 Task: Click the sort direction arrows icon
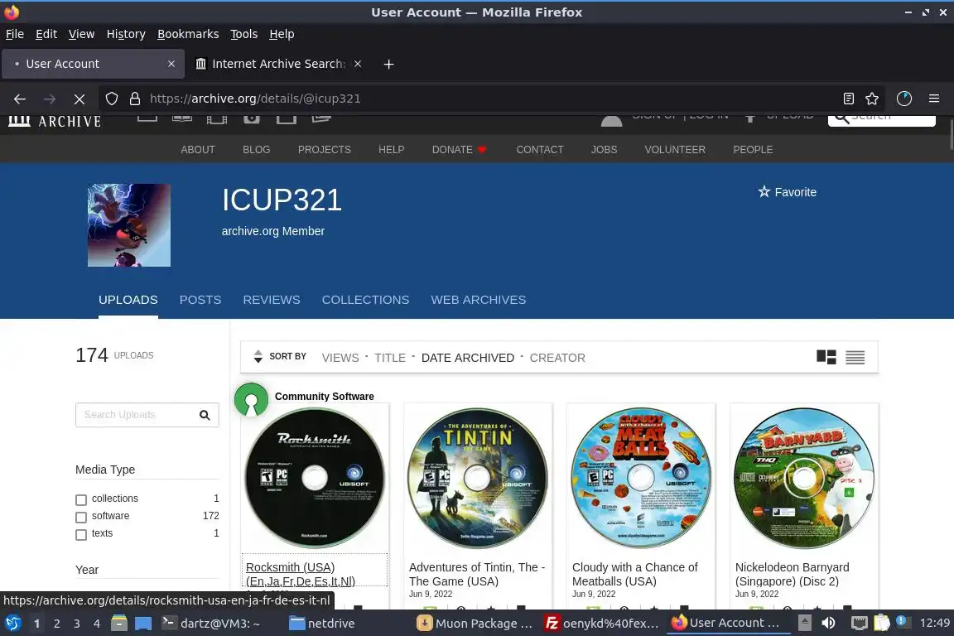[258, 357]
